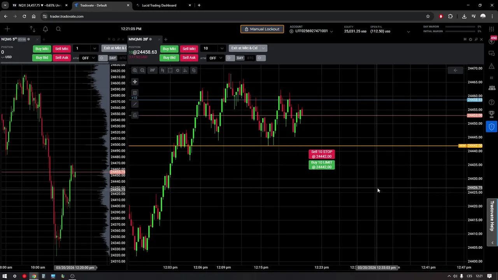Click Buy Bid on NQM6 panel
This screenshot has height=280, width=498.
42,58
